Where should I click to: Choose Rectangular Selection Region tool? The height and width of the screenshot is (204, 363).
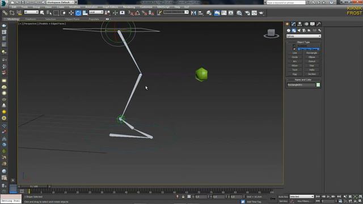pos(56,12)
